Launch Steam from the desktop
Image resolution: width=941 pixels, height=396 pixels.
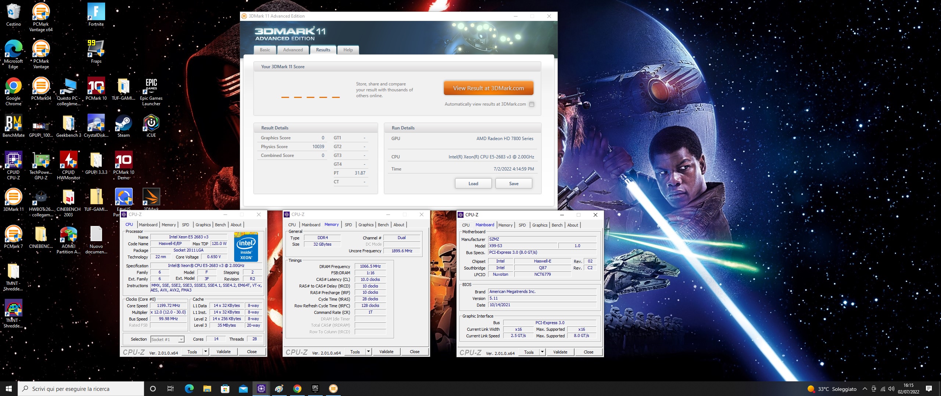coord(124,126)
